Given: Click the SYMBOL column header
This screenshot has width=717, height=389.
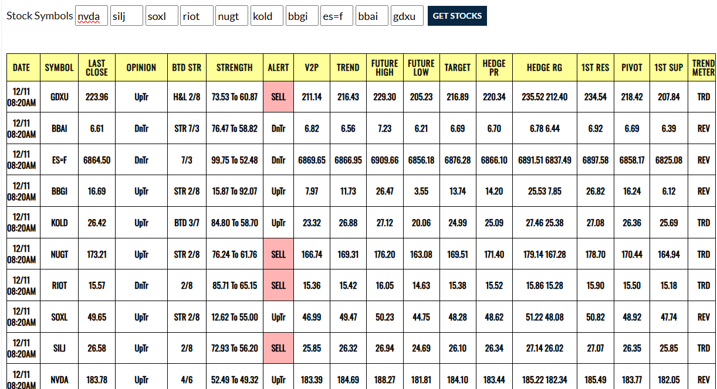Looking at the screenshot, I should point(59,68).
